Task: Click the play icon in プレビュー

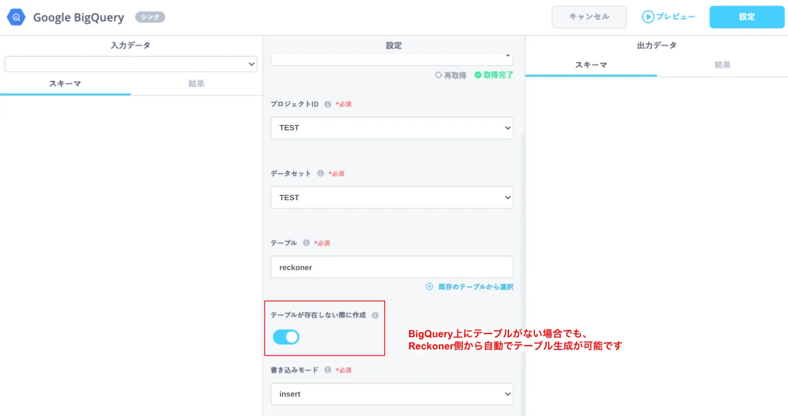Action: (648, 17)
